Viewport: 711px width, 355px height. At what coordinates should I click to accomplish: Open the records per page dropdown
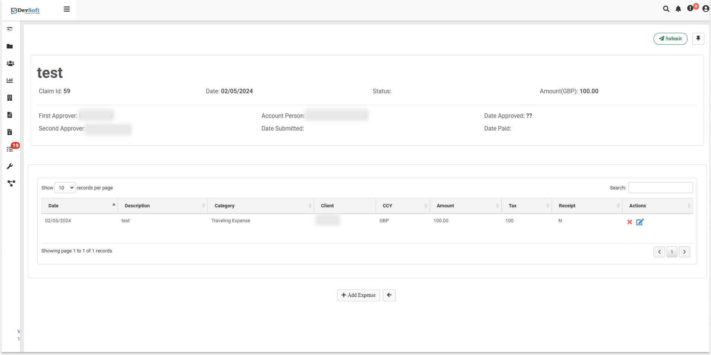65,188
